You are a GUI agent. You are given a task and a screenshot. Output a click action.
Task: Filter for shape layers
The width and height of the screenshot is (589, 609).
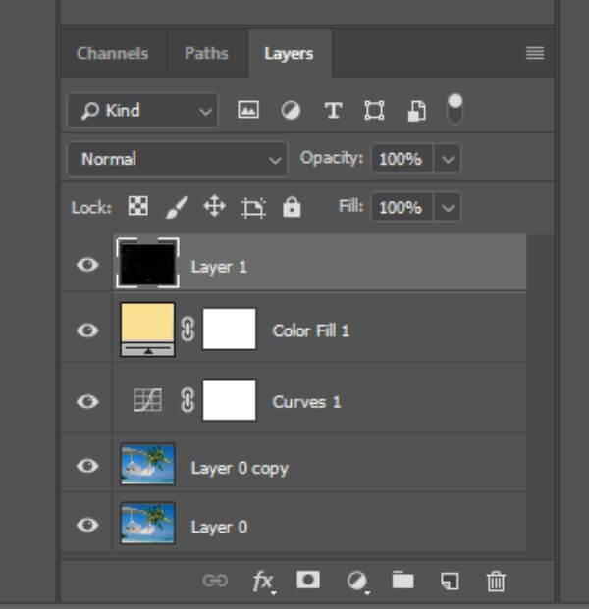click(x=374, y=110)
